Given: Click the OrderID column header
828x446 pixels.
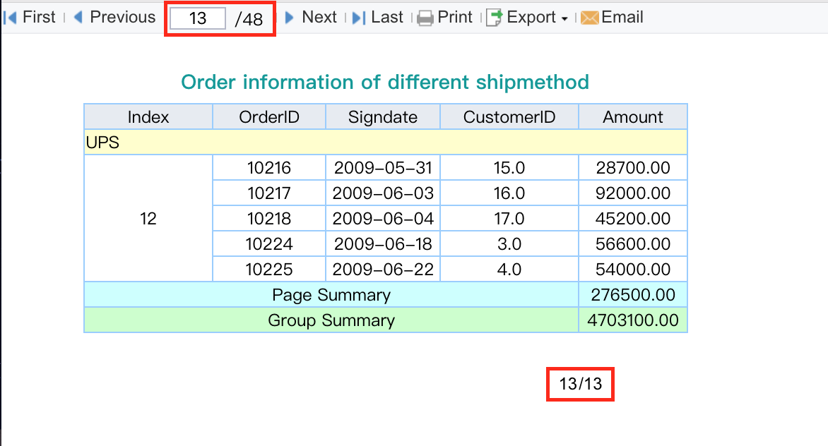Looking at the screenshot, I should click(269, 116).
